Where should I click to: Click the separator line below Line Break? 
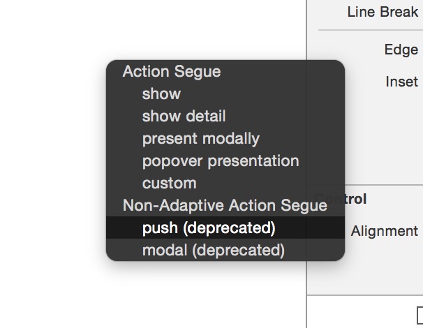click(x=370, y=30)
